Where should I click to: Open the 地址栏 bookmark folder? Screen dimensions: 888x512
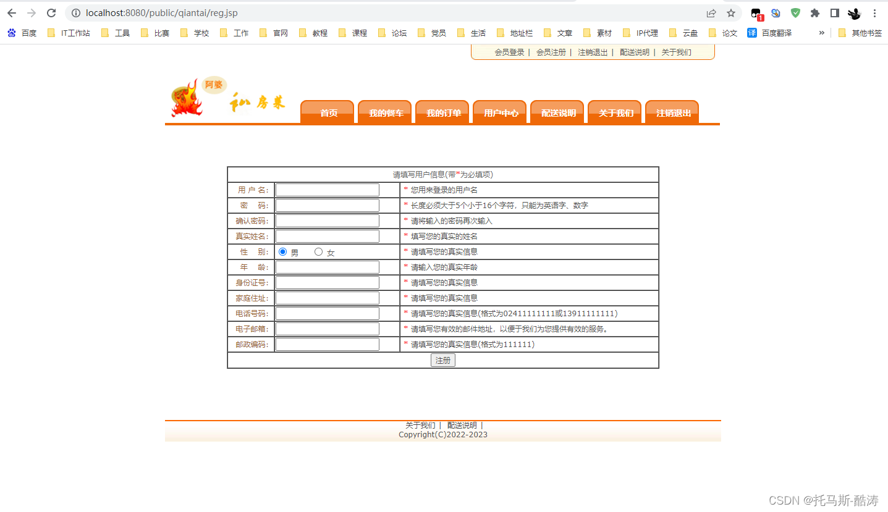tap(515, 33)
